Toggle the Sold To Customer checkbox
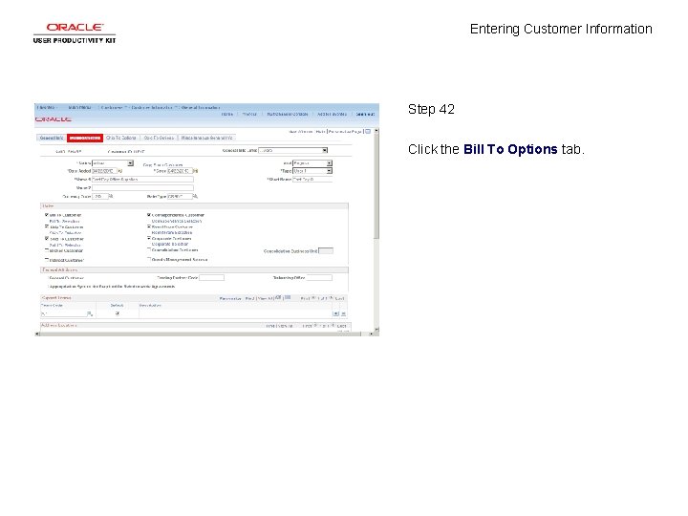This screenshot has height=516, width=688. click(x=47, y=239)
